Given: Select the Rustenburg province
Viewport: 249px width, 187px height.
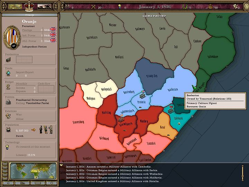Looking at the screenshot, I should [x=129, y=92].
